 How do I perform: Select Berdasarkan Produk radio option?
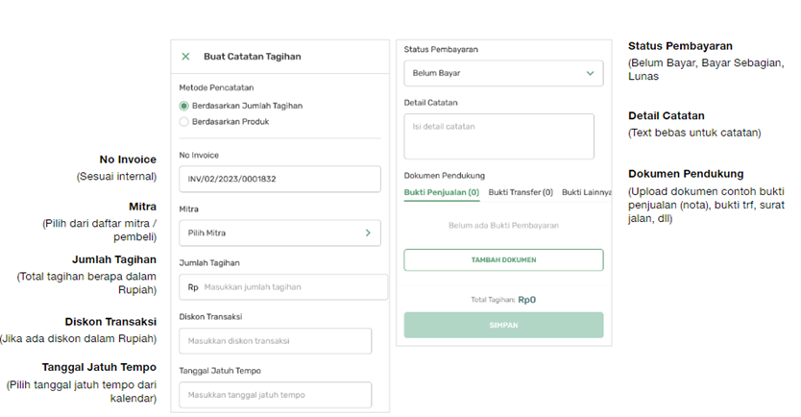(184, 122)
